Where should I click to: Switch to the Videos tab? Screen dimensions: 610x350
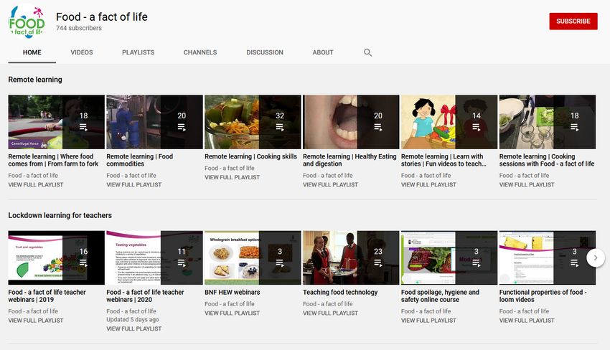point(82,52)
